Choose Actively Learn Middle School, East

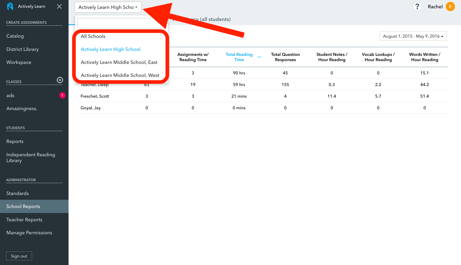point(119,62)
